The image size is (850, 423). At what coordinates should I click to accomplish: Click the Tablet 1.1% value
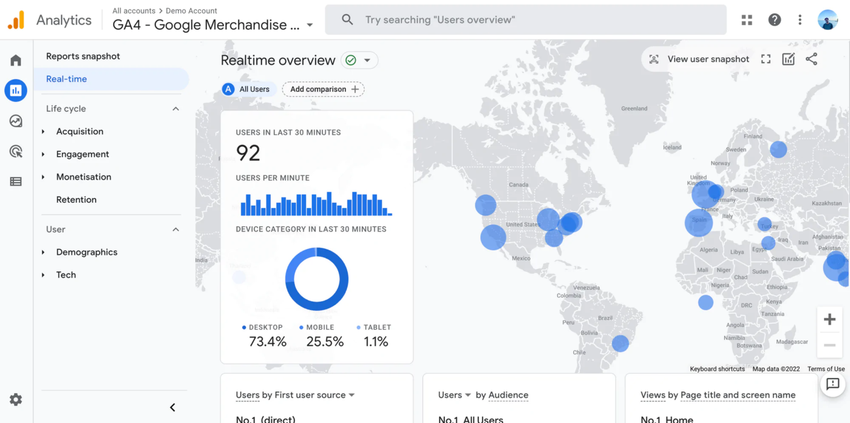point(376,342)
